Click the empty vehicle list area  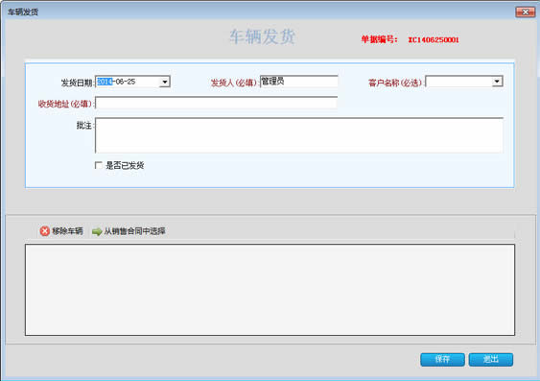(x=270, y=290)
